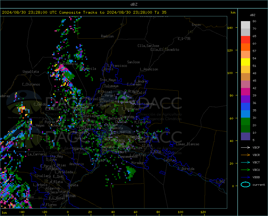Select the E_1-736 map label
The width and height of the screenshot is (268, 216).
tap(184, 39)
